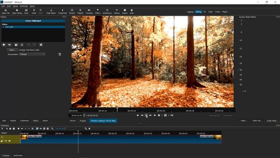Mute track V1 with the speaker icon
The image size is (280, 158).
[x=6, y=141]
